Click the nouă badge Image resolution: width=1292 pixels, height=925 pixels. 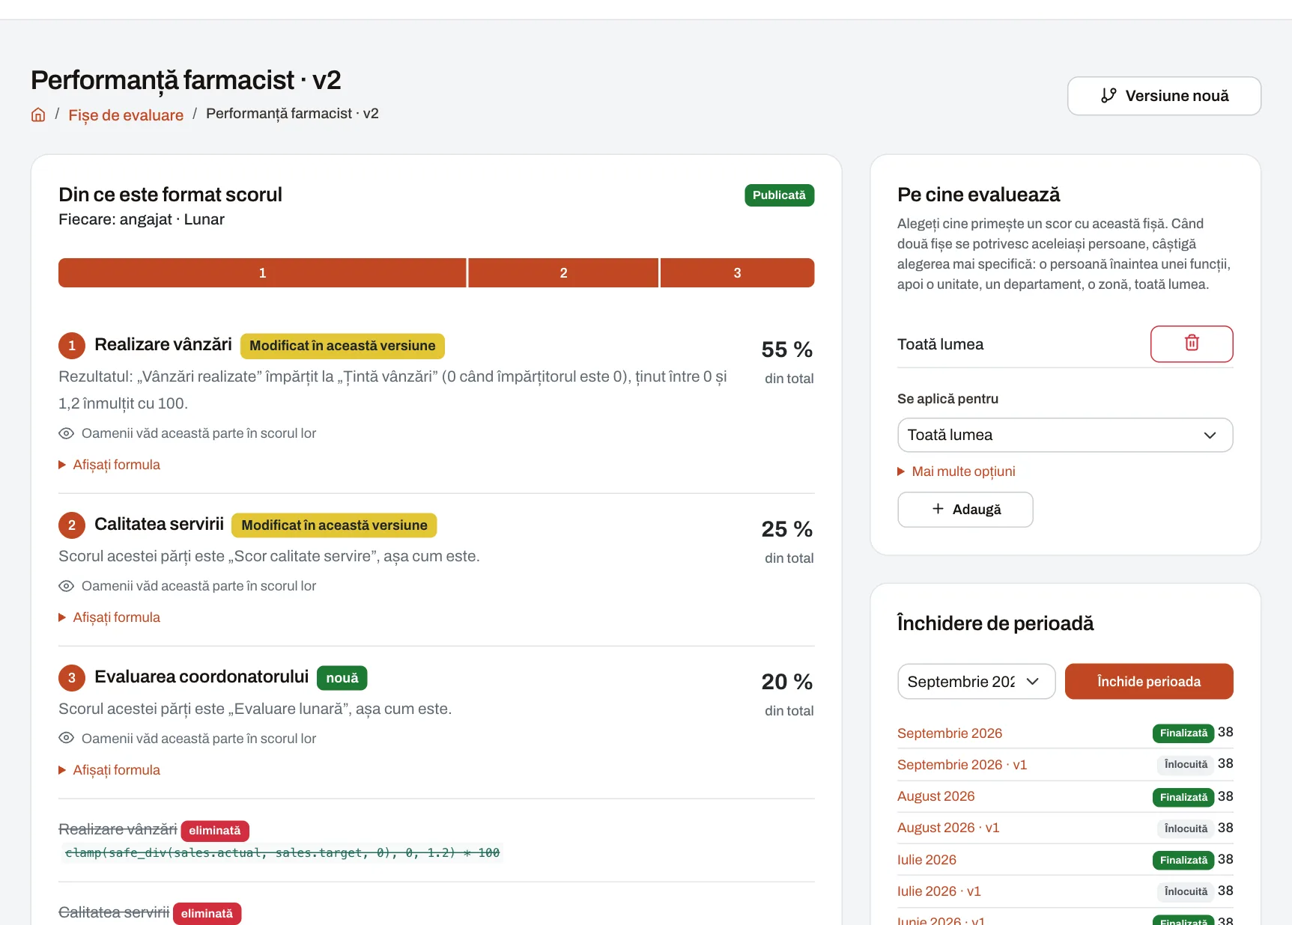click(x=342, y=678)
